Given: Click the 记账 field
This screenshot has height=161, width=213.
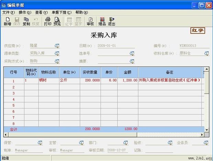Looking at the screenshot, I should 159,150.
